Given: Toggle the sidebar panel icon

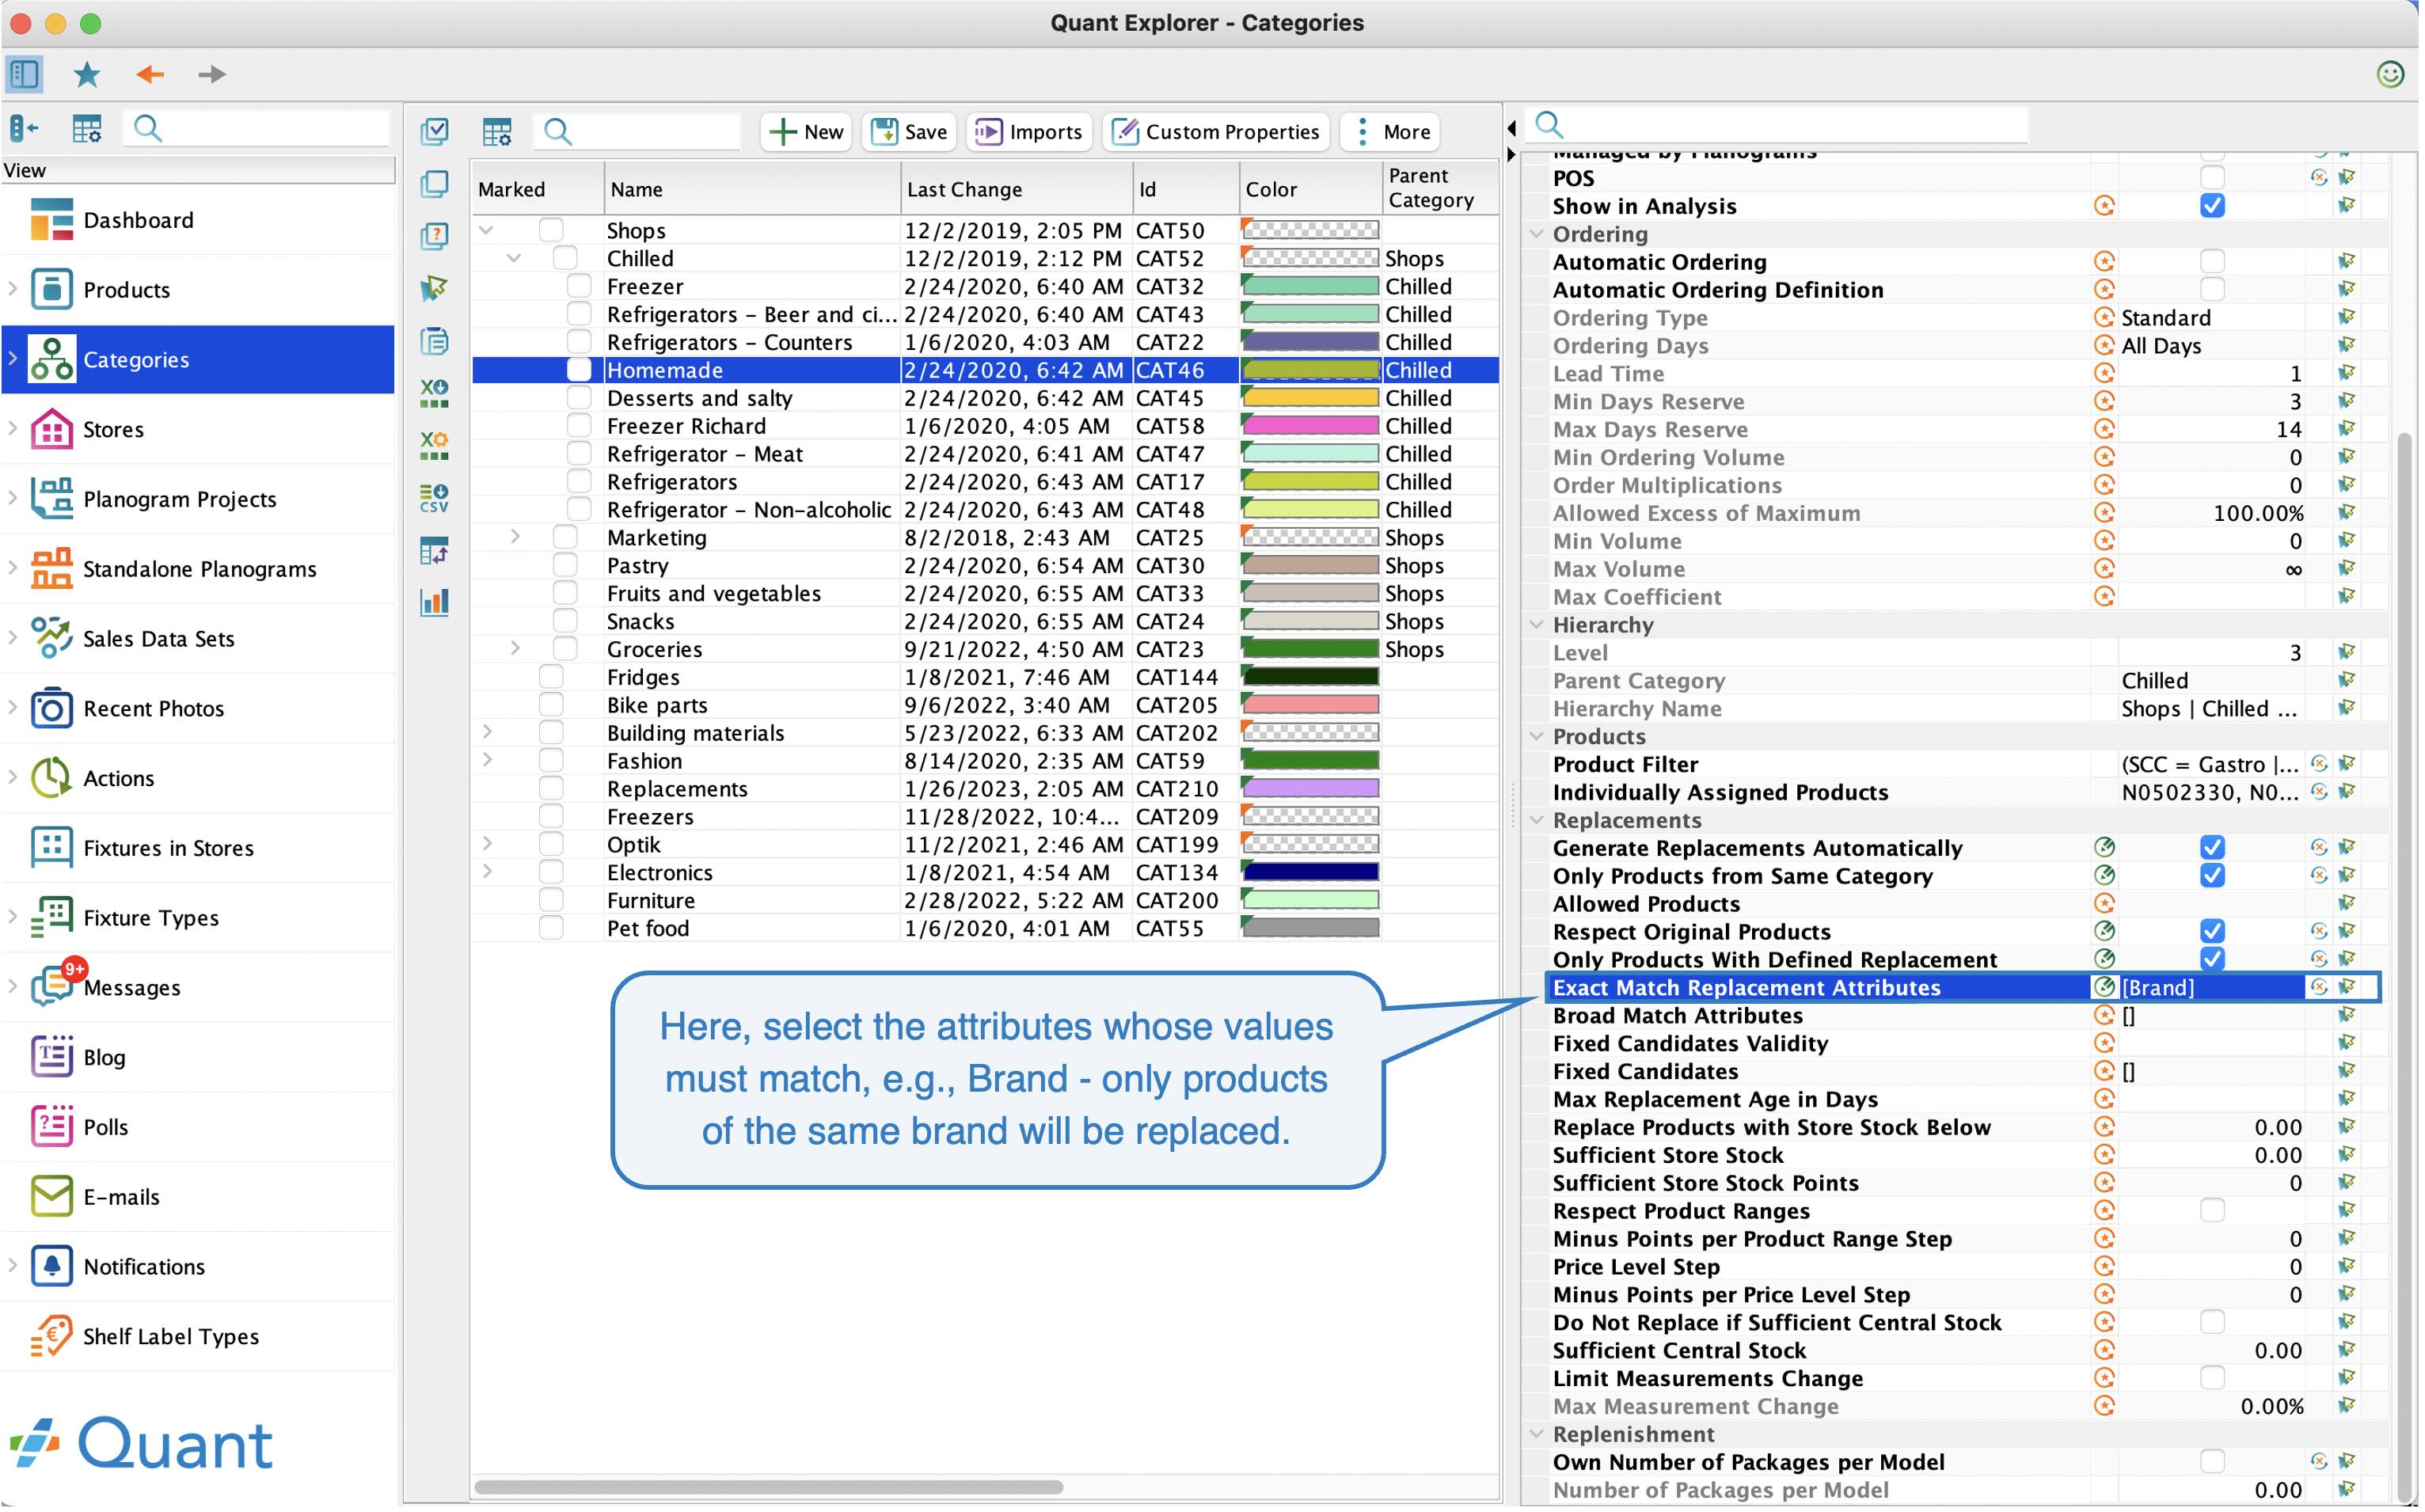Looking at the screenshot, I should pyautogui.click(x=24, y=74).
